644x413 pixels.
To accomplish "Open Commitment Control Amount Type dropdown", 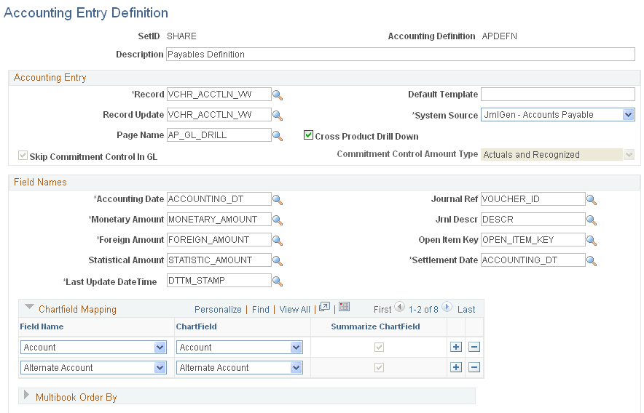I will (x=558, y=155).
